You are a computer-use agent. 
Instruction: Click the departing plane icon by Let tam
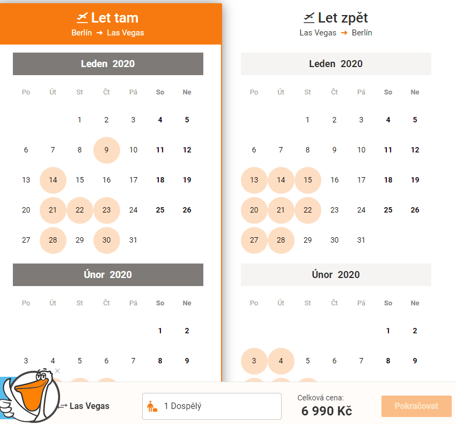[82, 18]
